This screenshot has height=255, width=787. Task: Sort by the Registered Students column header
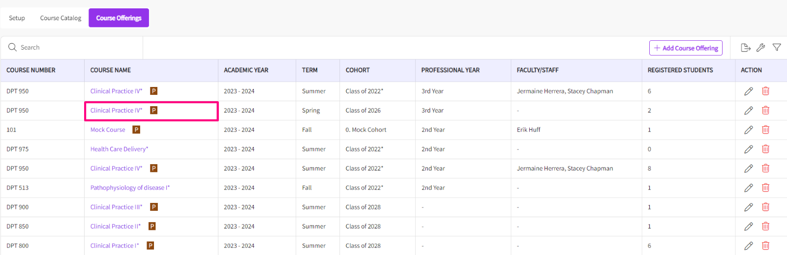(x=680, y=70)
